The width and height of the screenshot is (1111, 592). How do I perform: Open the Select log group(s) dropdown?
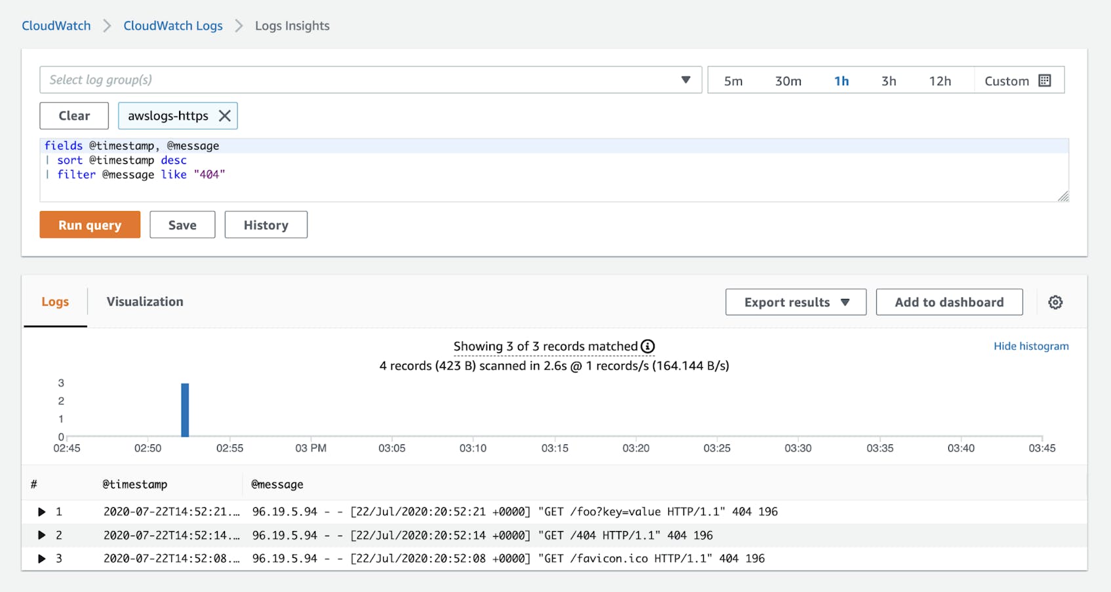[686, 79]
